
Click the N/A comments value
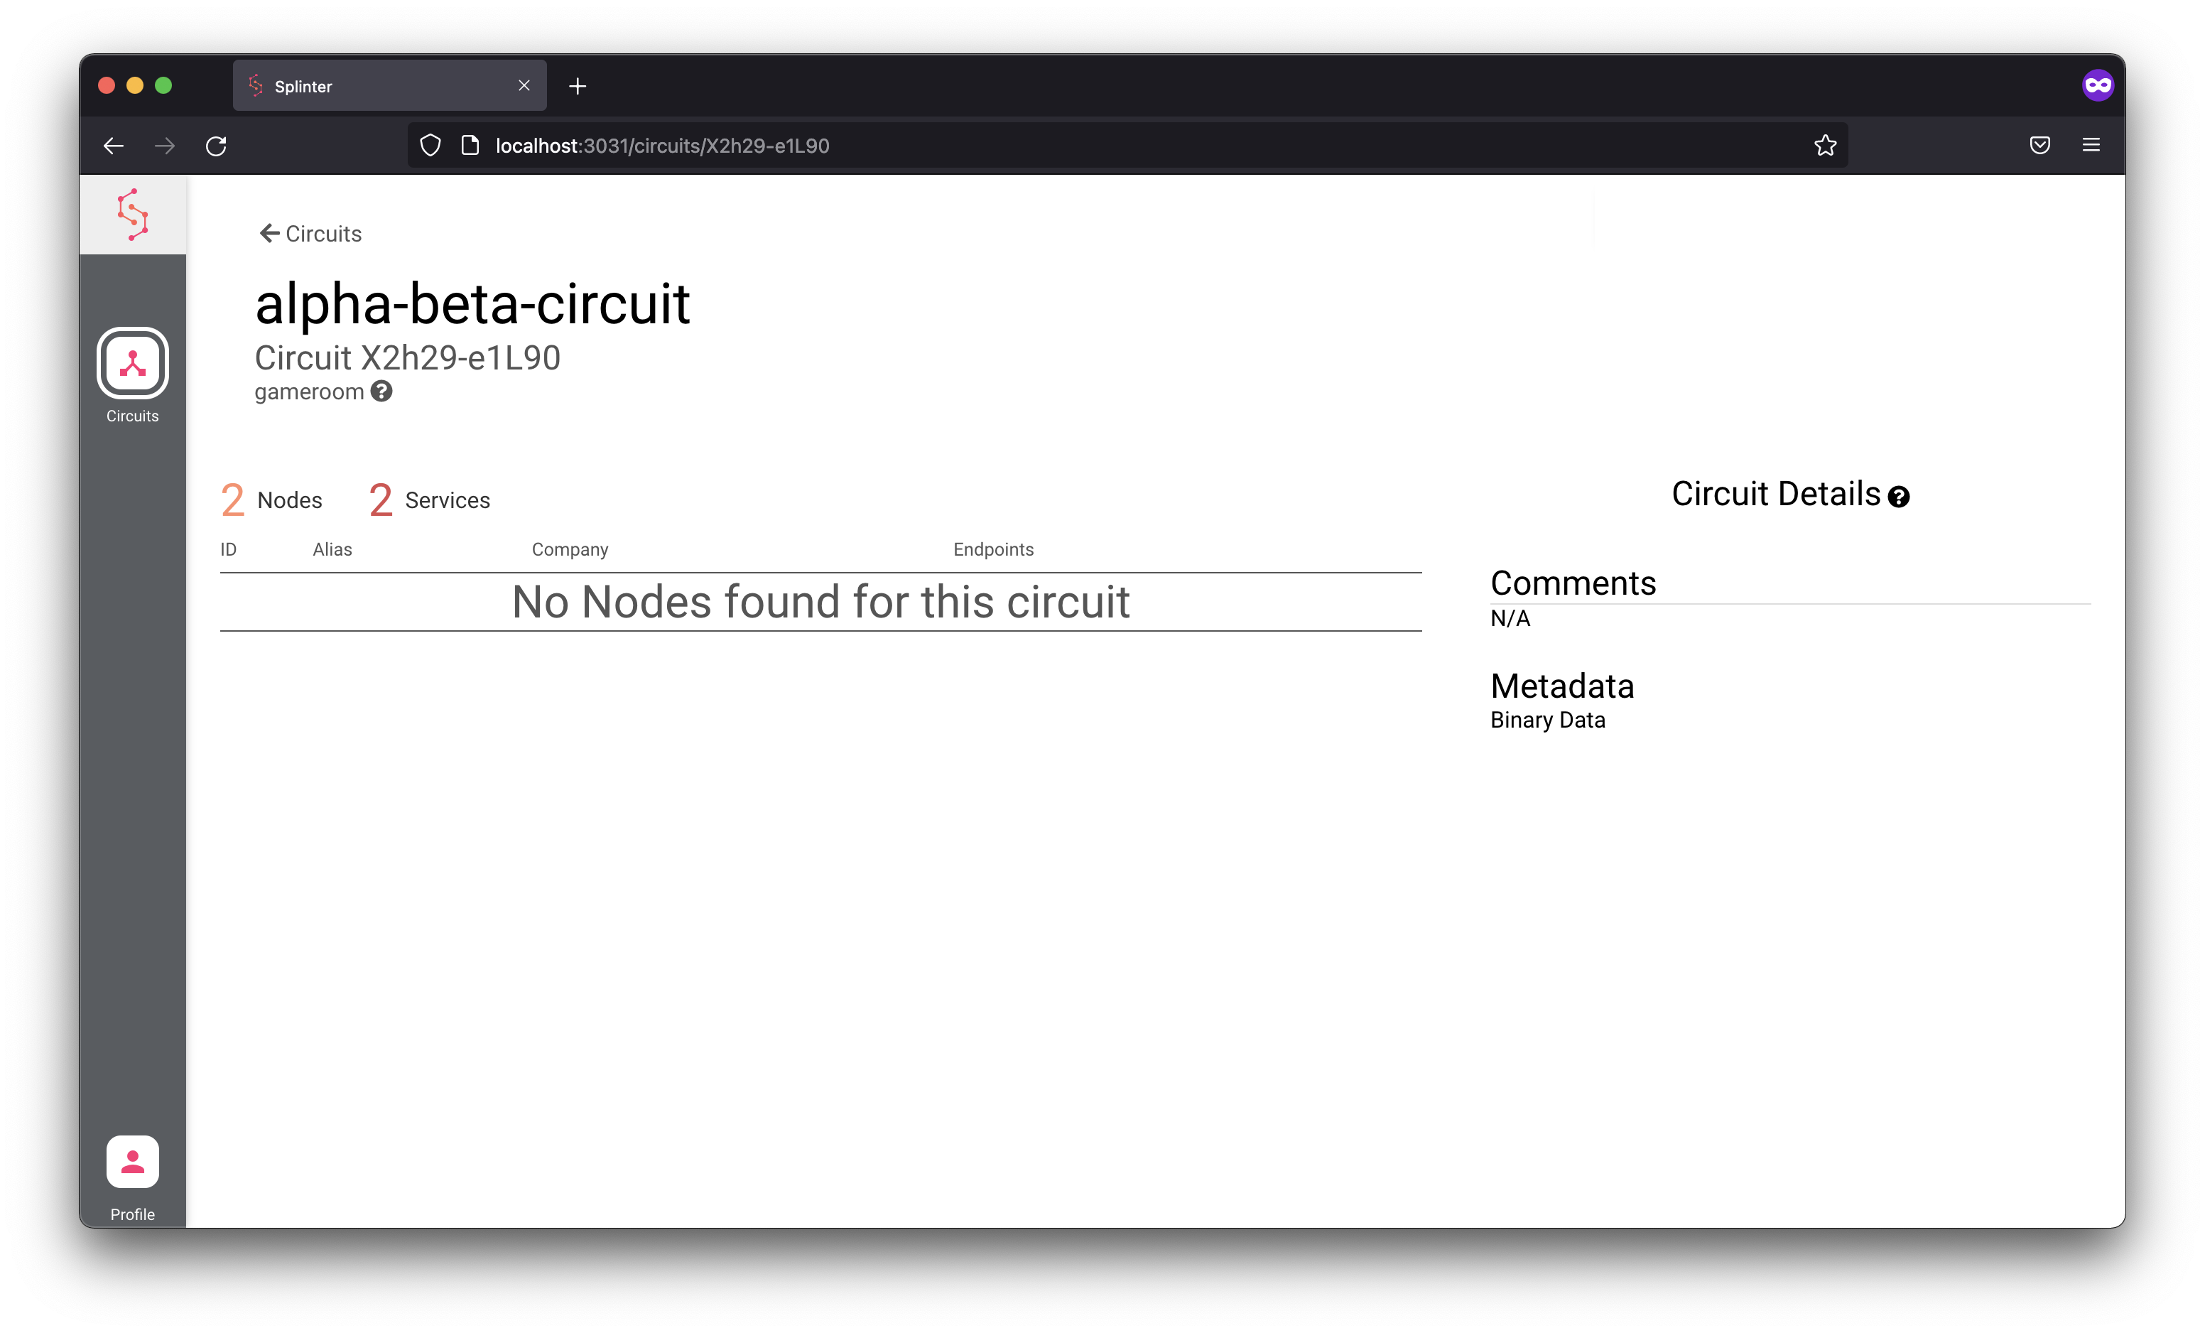click(1510, 619)
